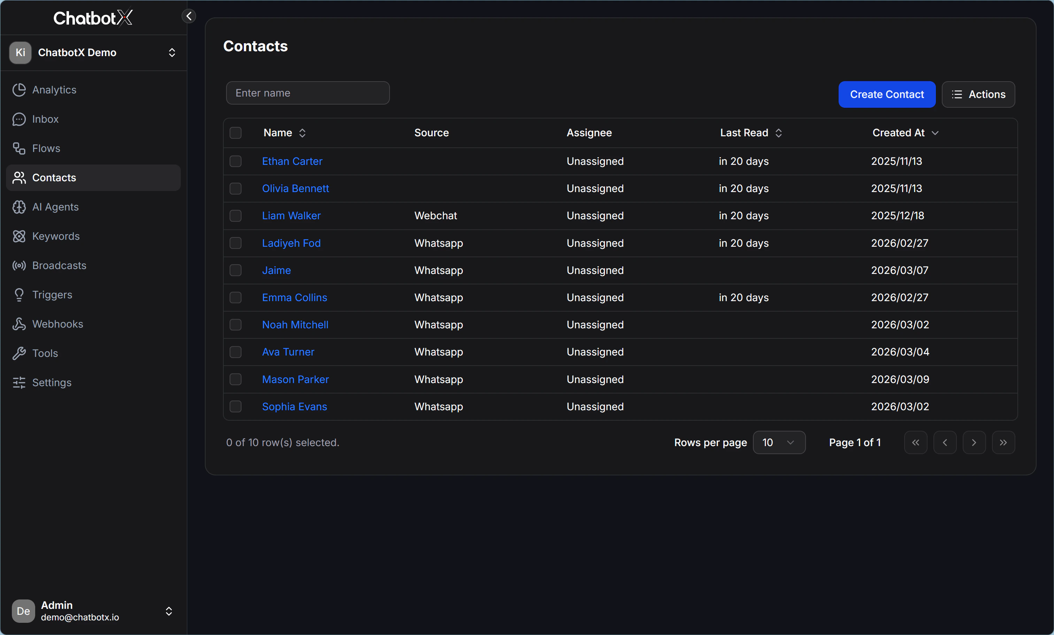Check the Mason Parker row checkbox
The height and width of the screenshot is (635, 1054).
pos(236,380)
